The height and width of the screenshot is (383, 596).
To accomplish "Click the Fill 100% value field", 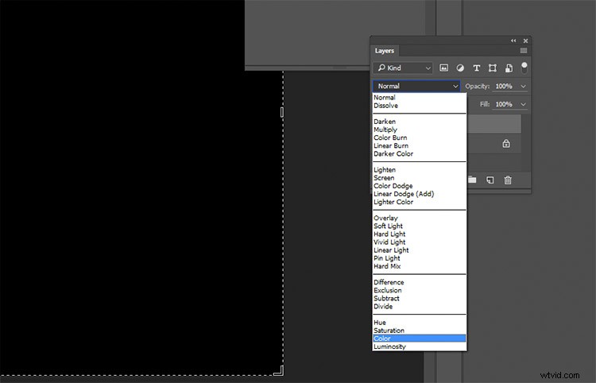I will pos(504,104).
